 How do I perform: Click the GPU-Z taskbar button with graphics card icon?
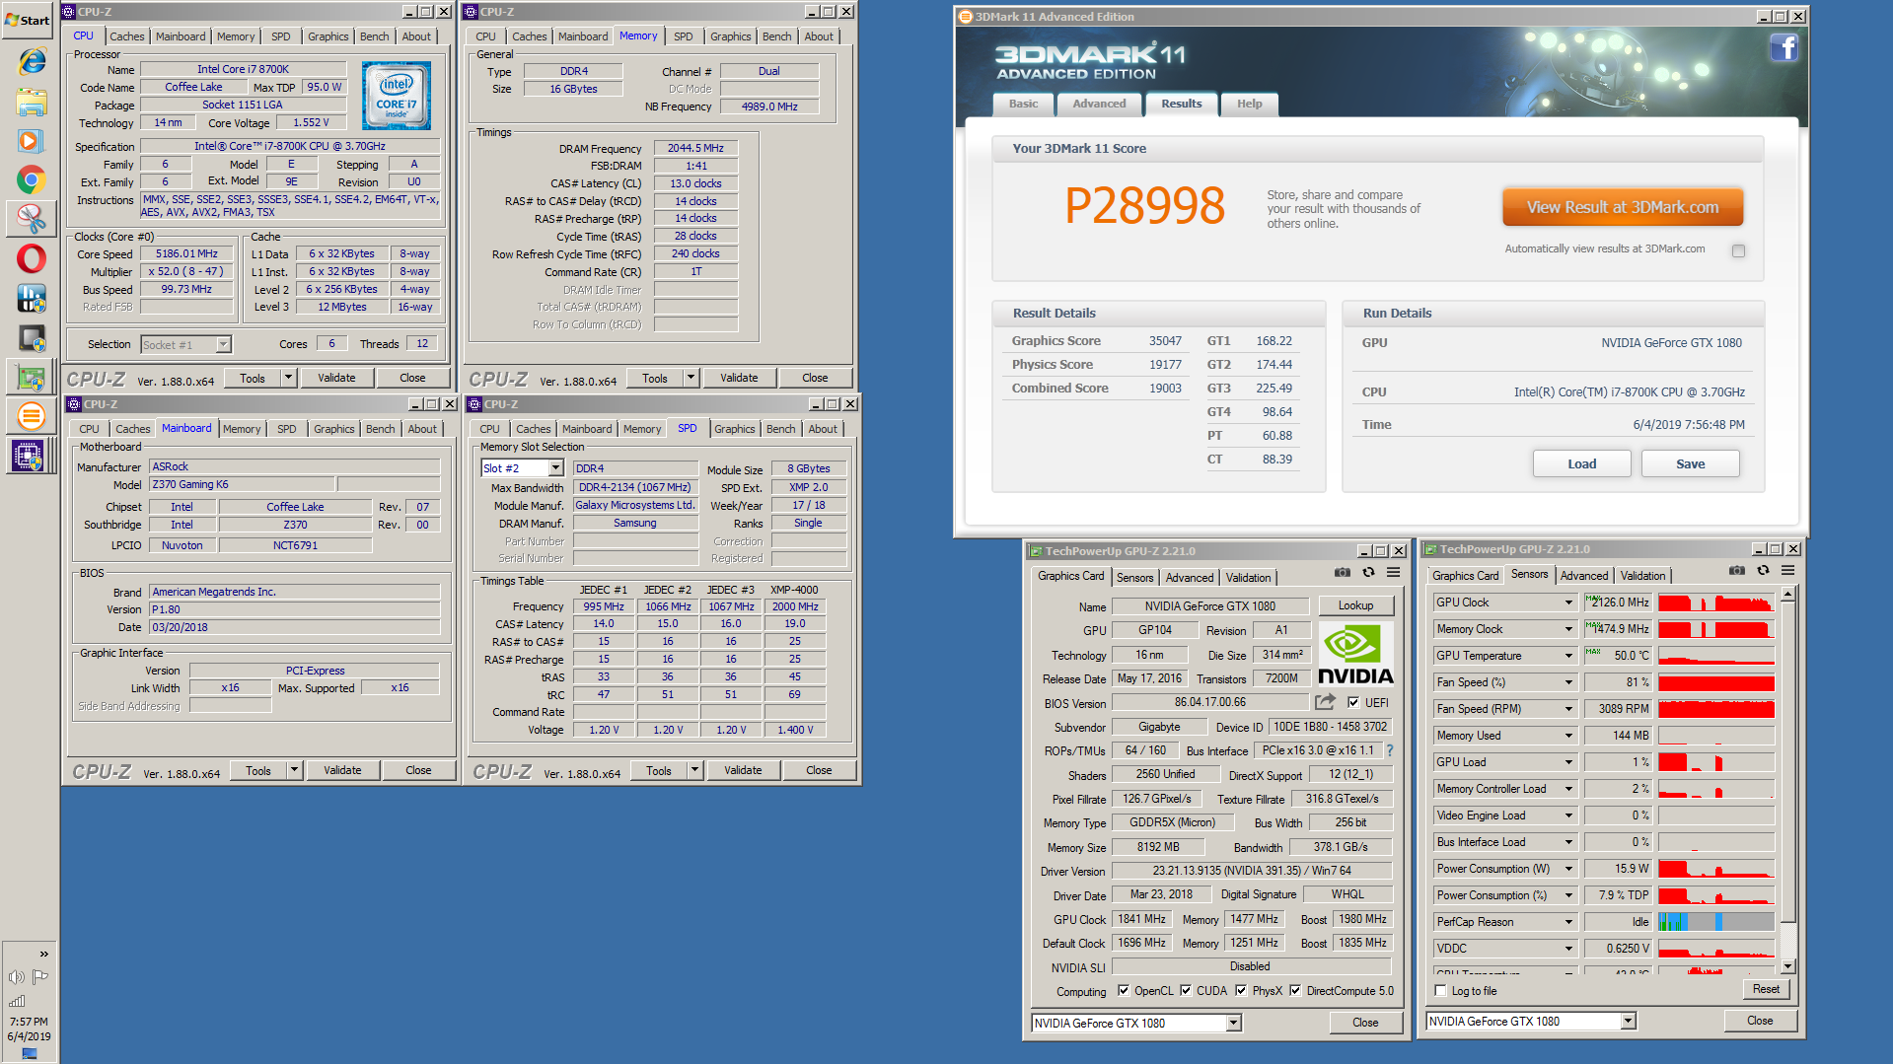[x=31, y=377]
